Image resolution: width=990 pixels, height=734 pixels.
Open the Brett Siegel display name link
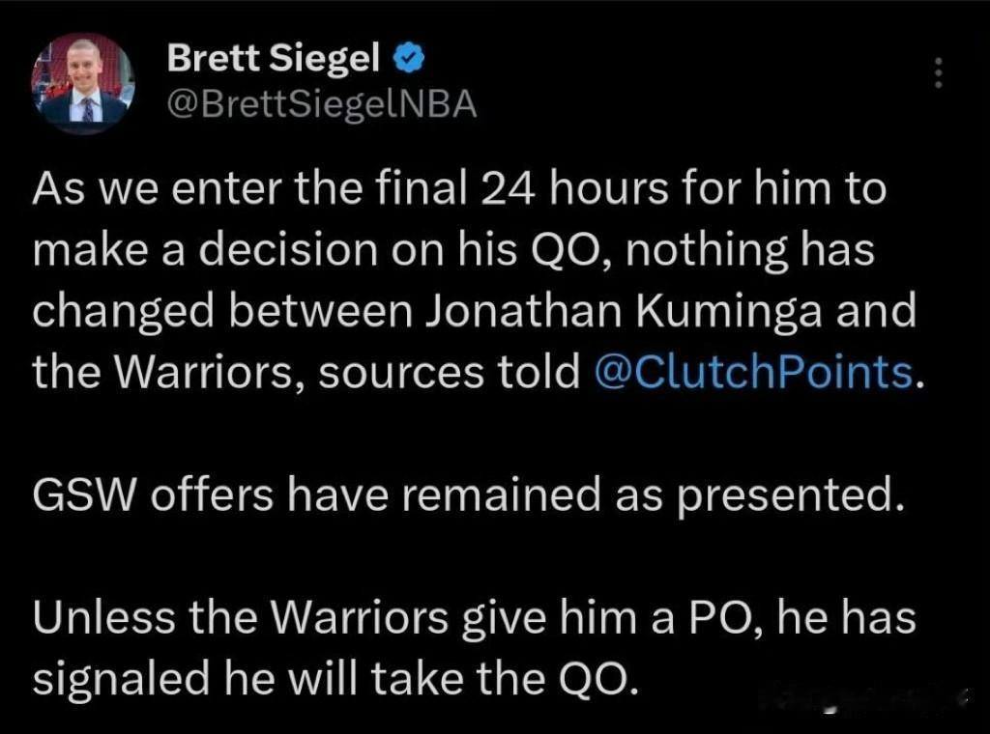click(274, 59)
